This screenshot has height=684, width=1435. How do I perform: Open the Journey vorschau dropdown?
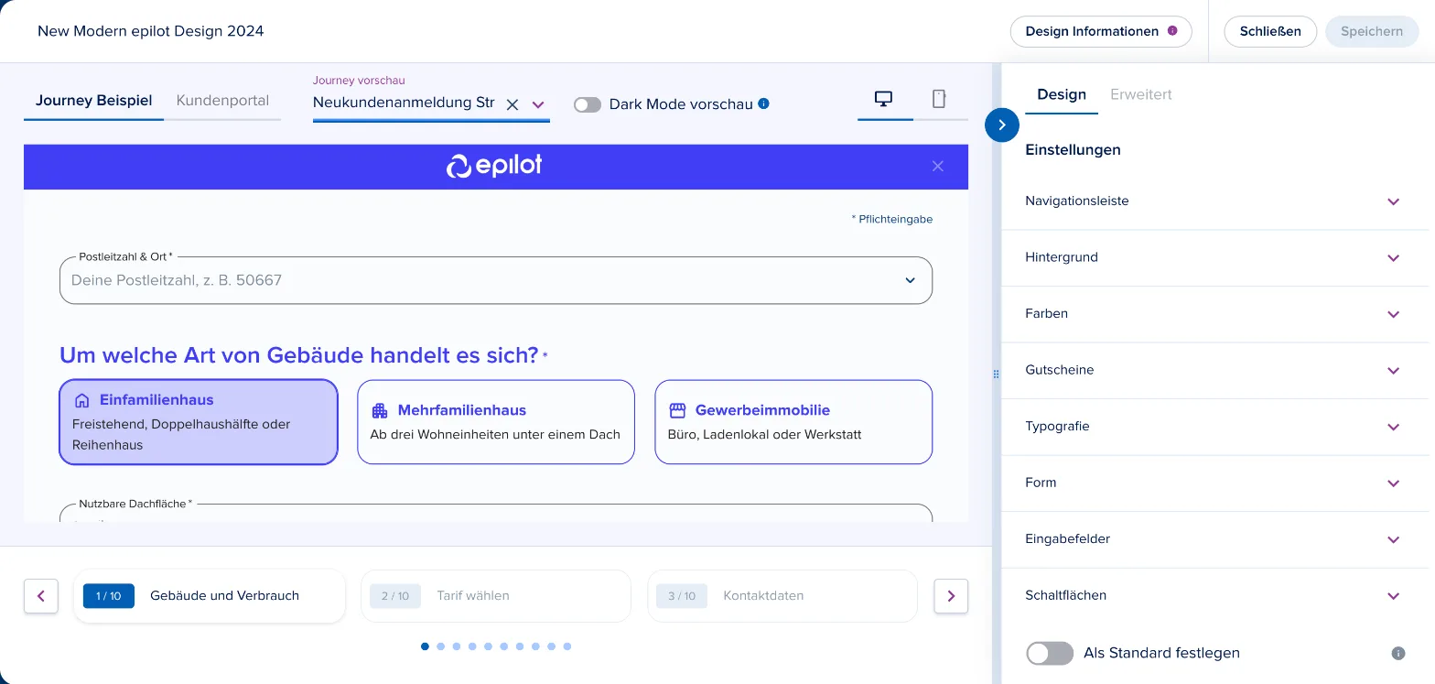538,104
